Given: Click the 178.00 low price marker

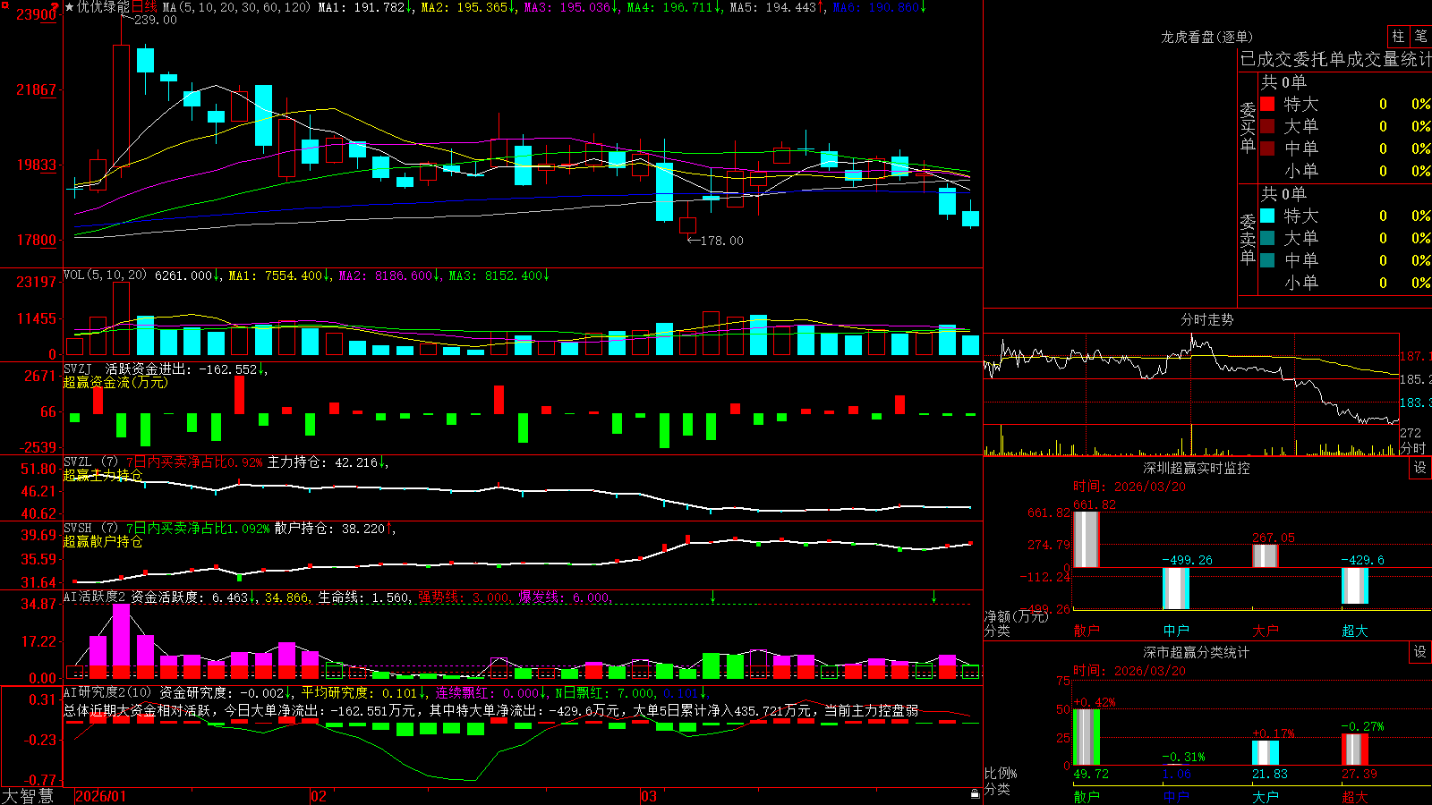Looking at the screenshot, I should coord(721,241).
